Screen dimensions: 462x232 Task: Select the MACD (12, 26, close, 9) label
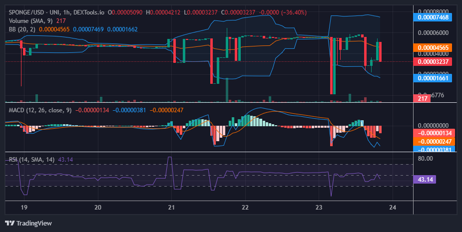pyautogui.click(x=40, y=110)
